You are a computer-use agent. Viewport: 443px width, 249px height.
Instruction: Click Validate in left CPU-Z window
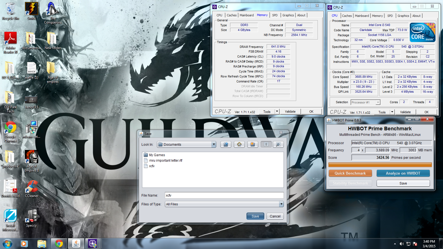point(290,111)
